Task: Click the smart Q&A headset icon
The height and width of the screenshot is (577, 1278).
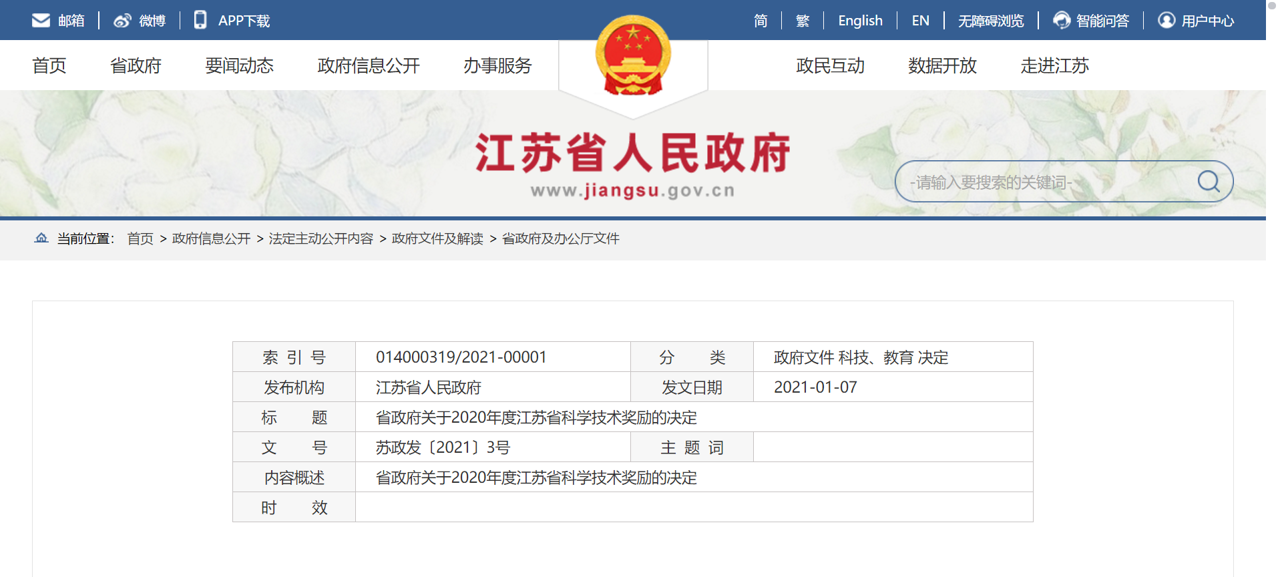Action: (x=1062, y=21)
